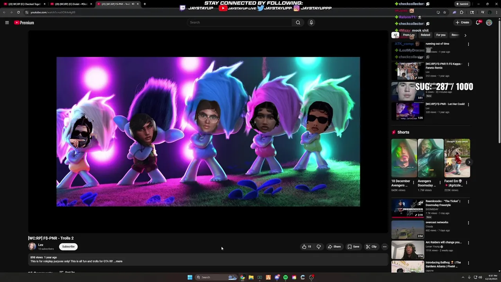The width and height of the screenshot is (501, 282).
Task: Select the 'For you' filter chip
Action: (441, 35)
